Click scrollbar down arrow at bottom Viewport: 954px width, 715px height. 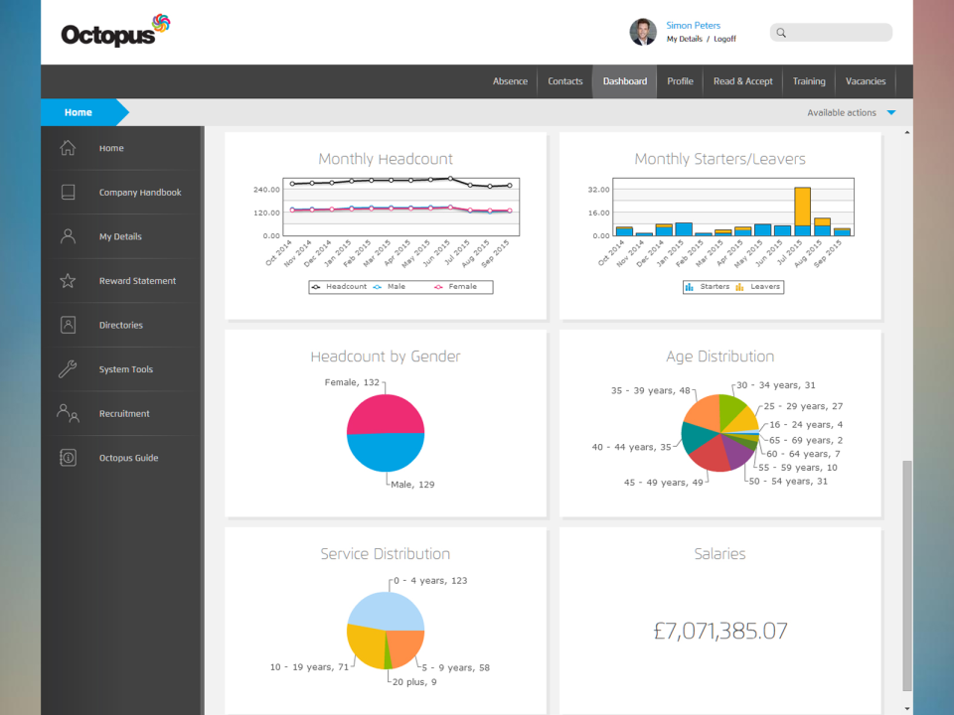(907, 708)
